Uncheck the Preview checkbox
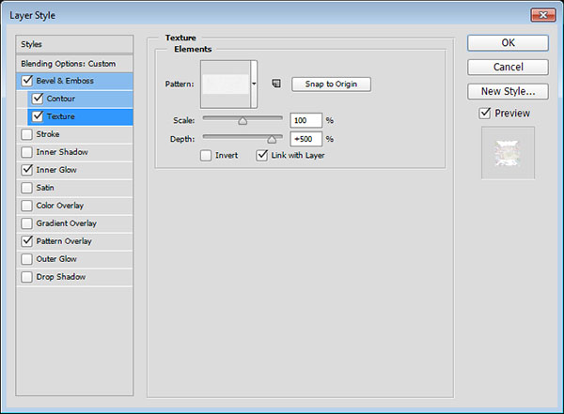Screen dimensions: 564x414 (x=485, y=114)
